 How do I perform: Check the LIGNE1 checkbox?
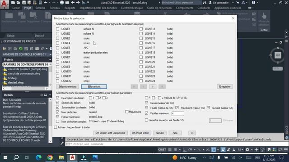tap(57, 29)
